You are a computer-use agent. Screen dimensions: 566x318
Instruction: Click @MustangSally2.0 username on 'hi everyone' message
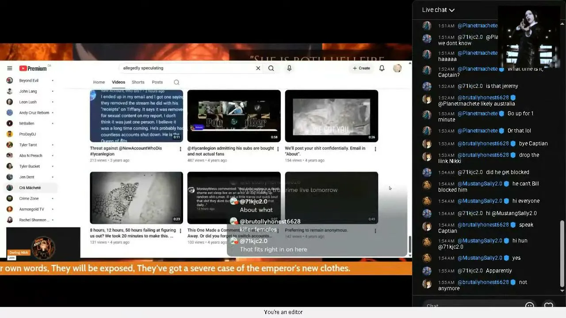pyautogui.click(x=480, y=201)
